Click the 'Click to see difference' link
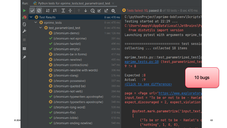 tap(148, 84)
